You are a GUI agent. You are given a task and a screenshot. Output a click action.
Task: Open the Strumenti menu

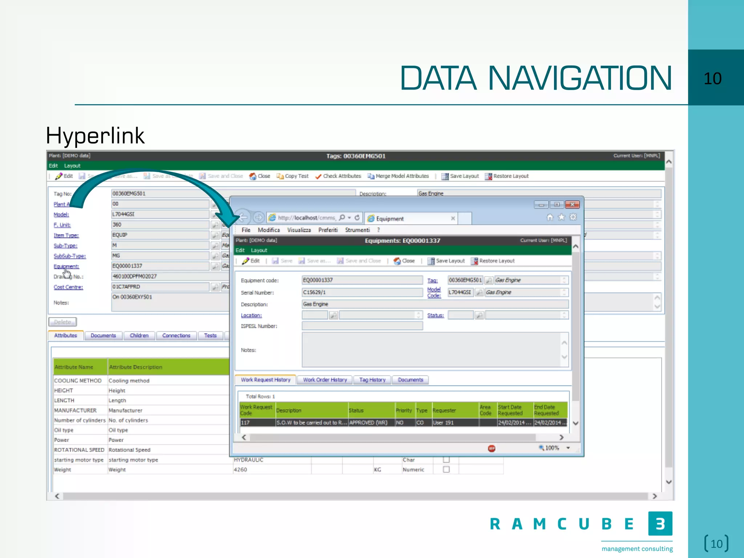357,230
